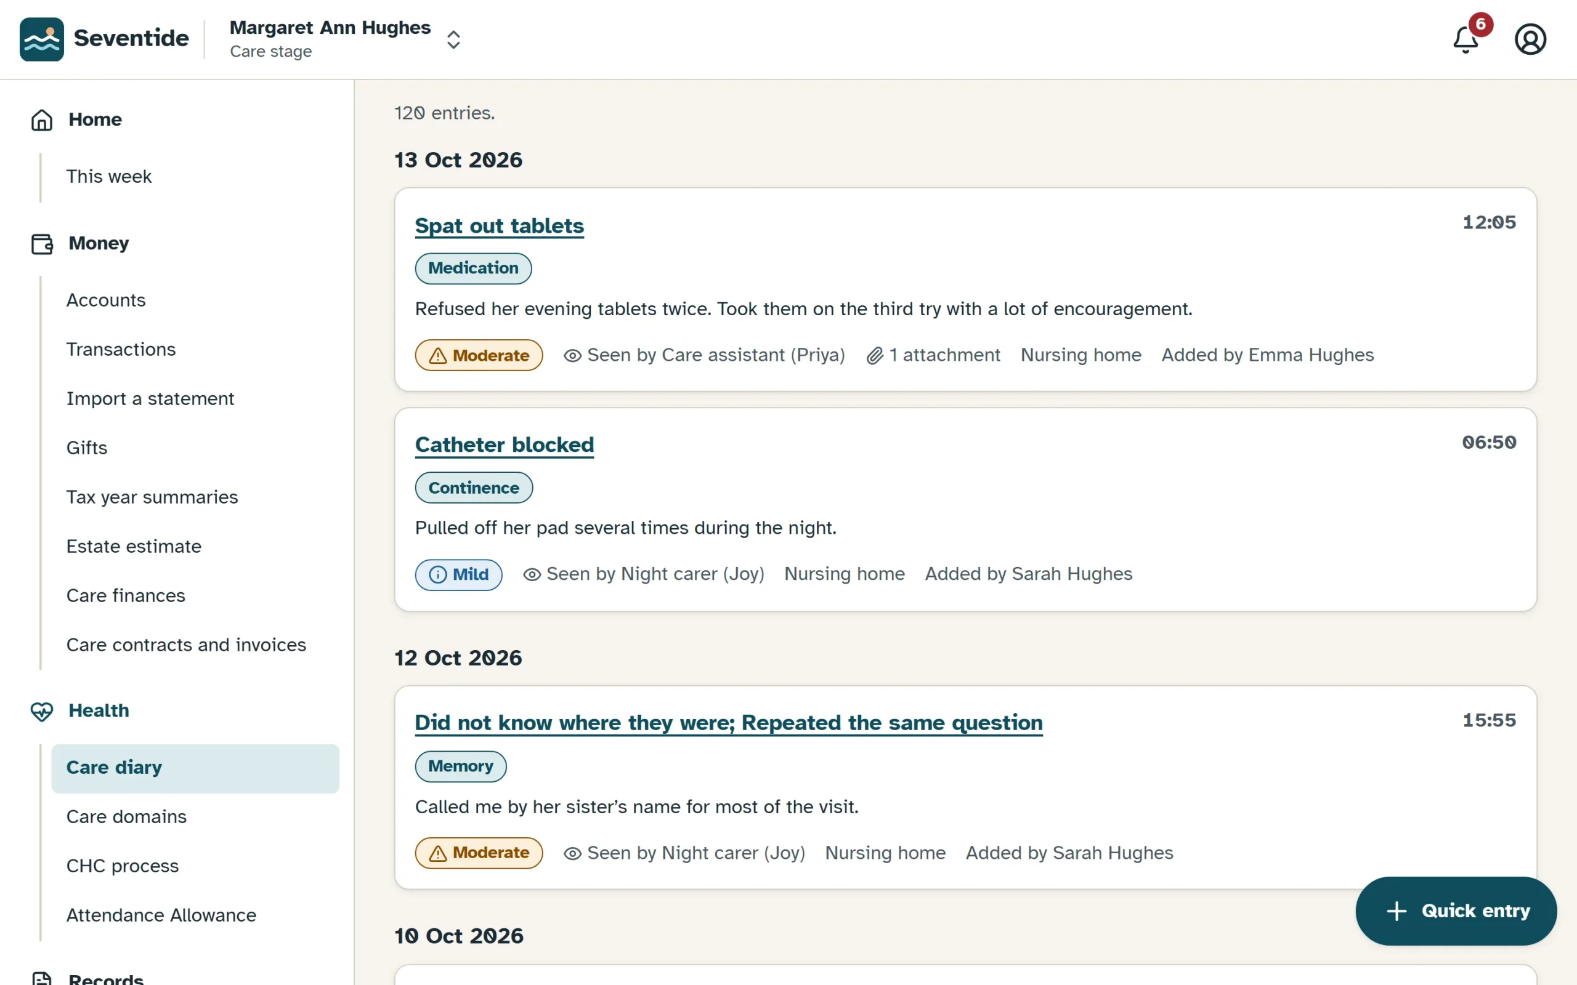1577x985 pixels.
Task: Click the Records document icon in sidebar
Action: coord(42,978)
